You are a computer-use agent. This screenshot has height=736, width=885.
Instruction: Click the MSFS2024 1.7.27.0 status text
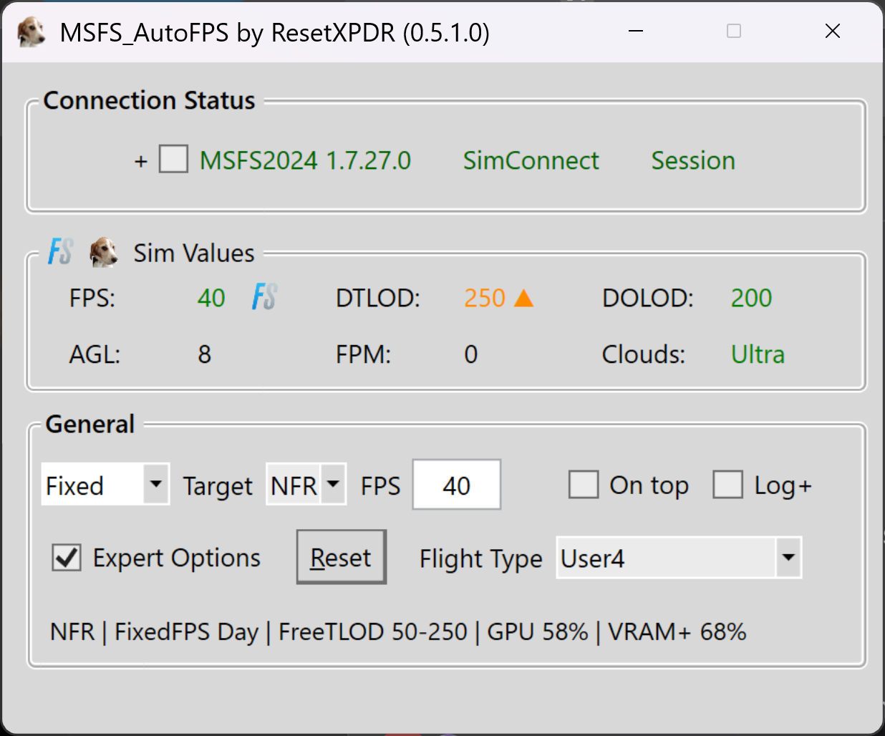click(x=305, y=160)
